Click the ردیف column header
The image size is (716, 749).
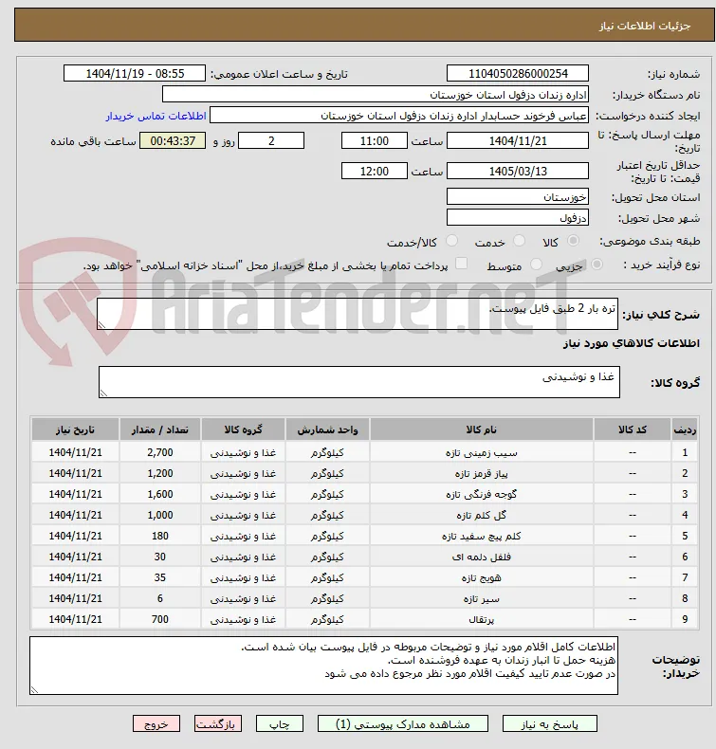point(685,429)
